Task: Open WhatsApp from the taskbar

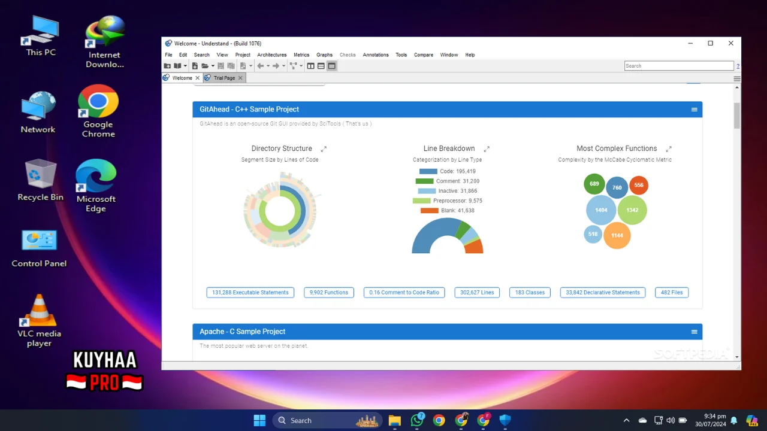Action: pos(417,420)
